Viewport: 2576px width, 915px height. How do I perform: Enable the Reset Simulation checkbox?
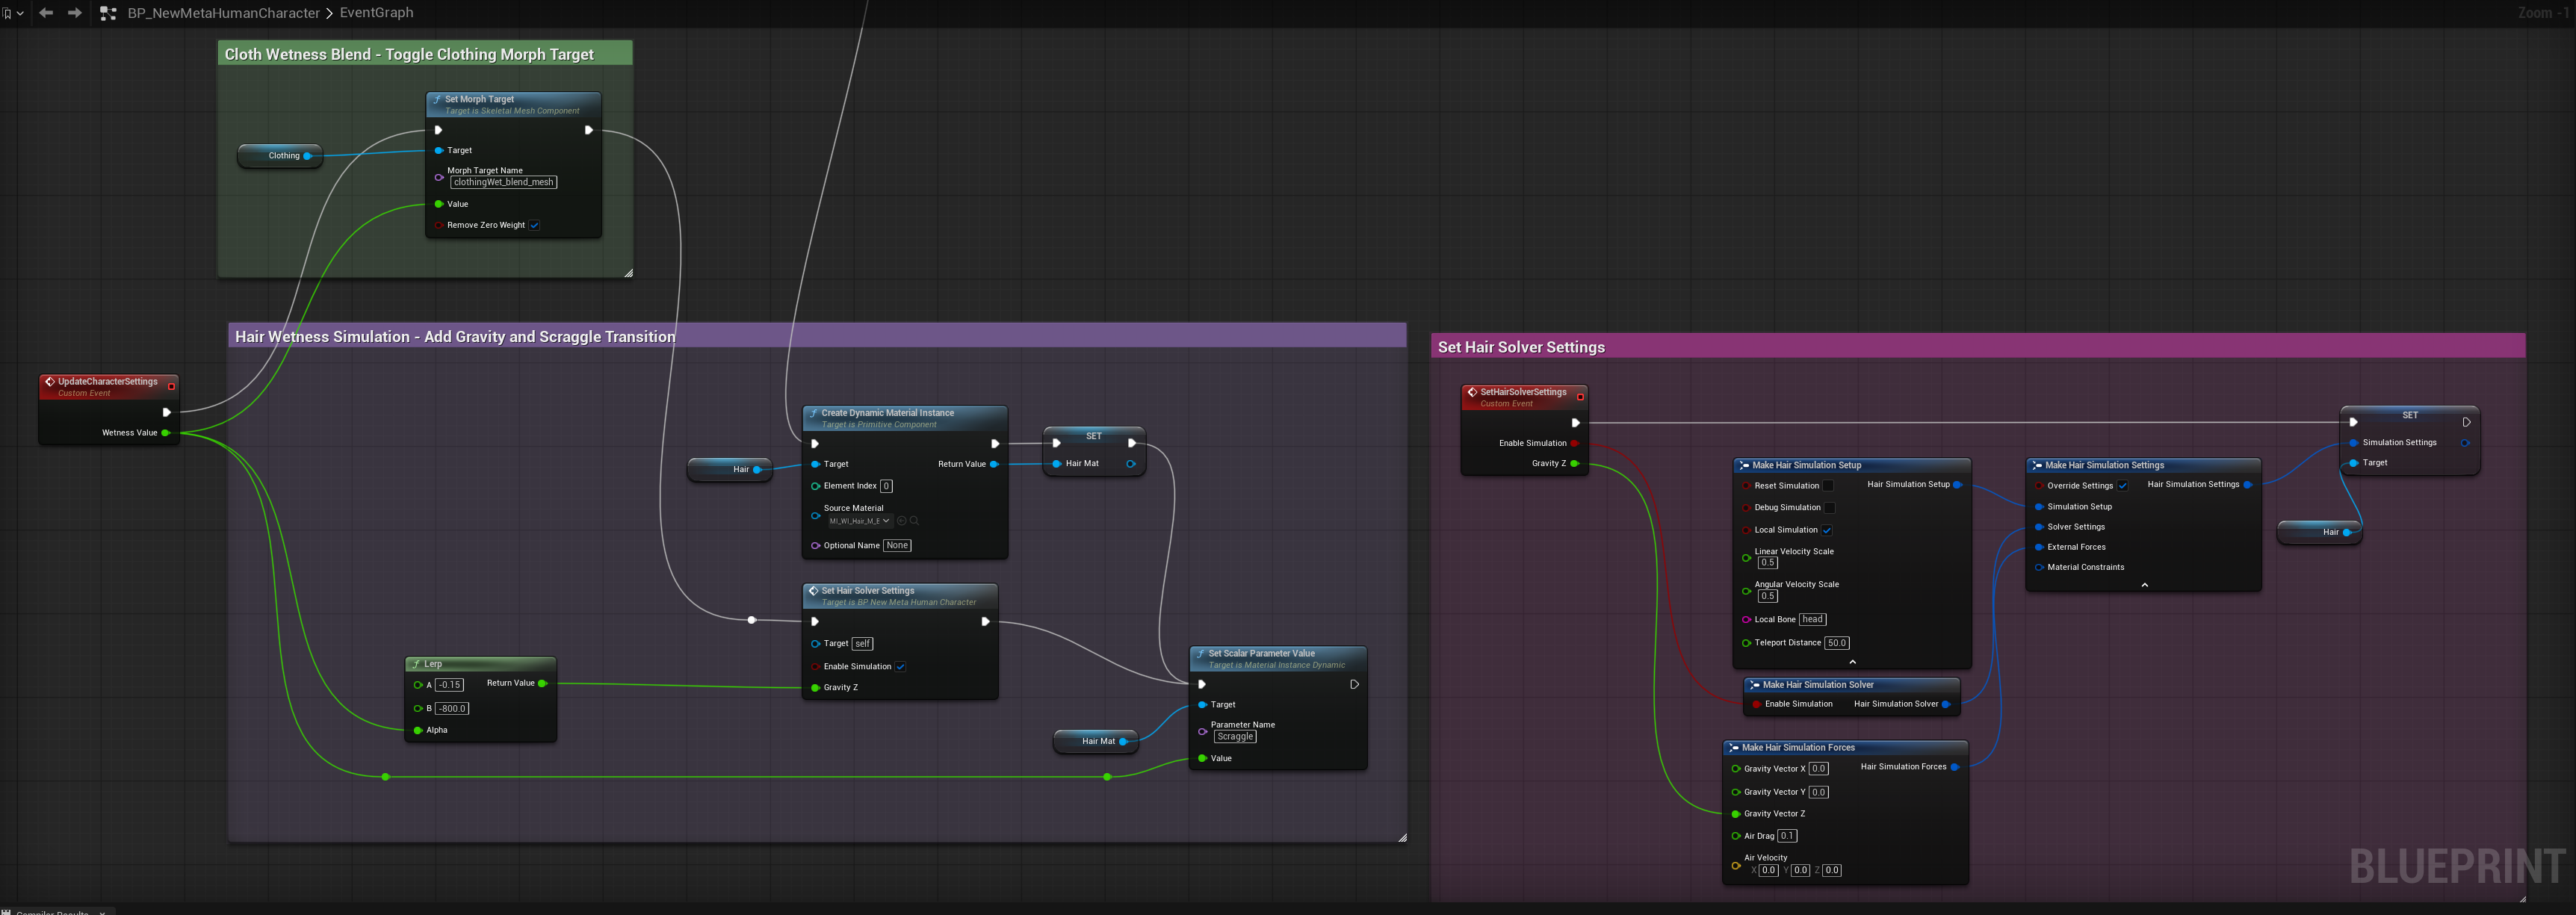point(1828,486)
